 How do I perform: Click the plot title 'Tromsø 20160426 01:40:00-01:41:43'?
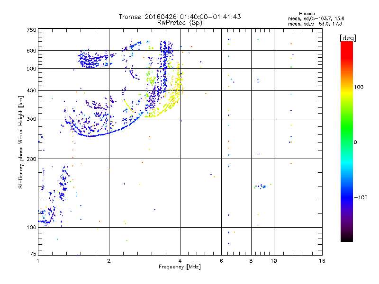coord(180,17)
